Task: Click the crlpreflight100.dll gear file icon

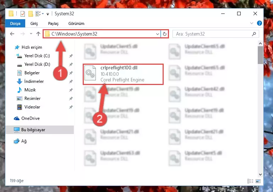Action: point(90,73)
